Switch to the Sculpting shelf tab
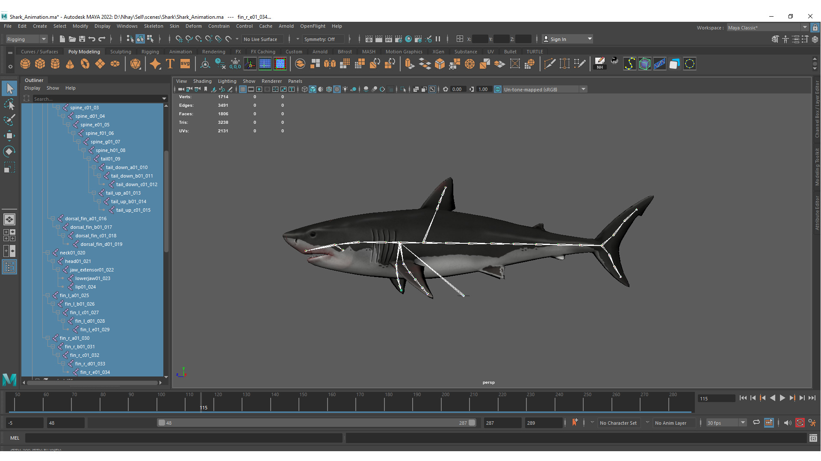 121,52
